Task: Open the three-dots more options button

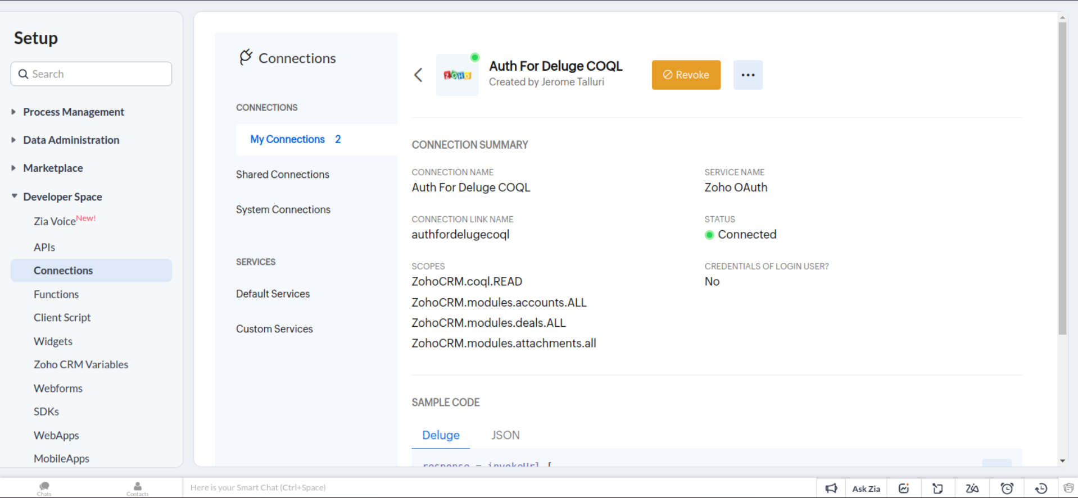Action: (748, 75)
